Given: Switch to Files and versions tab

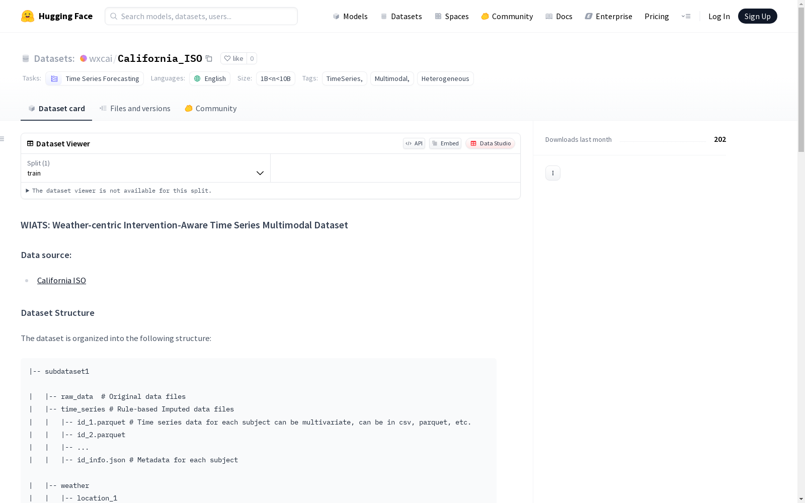Looking at the screenshot, I should pyautogui.click(x=135, y=108).
